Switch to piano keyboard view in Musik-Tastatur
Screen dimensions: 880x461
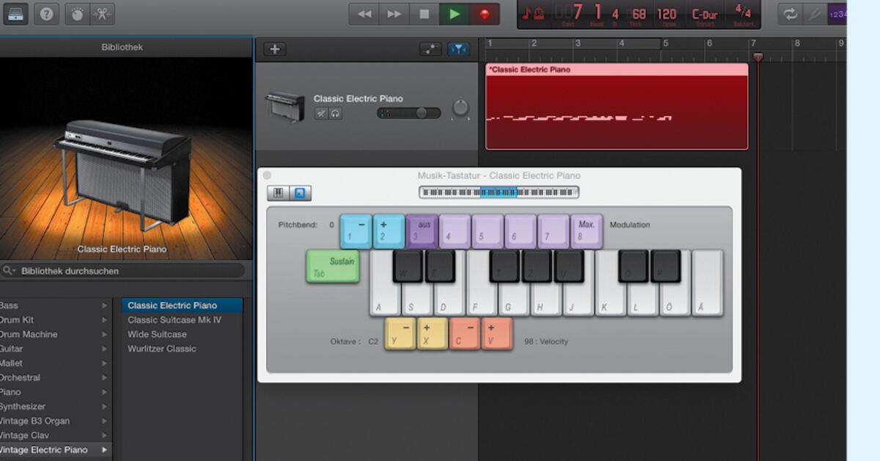pos(276,192)
